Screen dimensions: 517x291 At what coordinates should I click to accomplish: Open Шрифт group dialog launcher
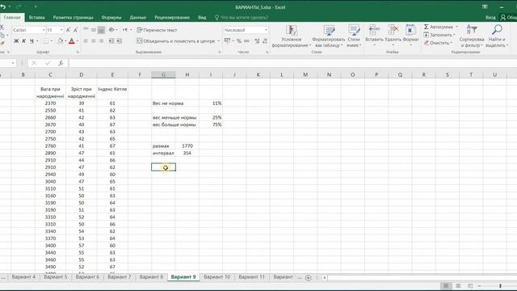pos(78,52)
